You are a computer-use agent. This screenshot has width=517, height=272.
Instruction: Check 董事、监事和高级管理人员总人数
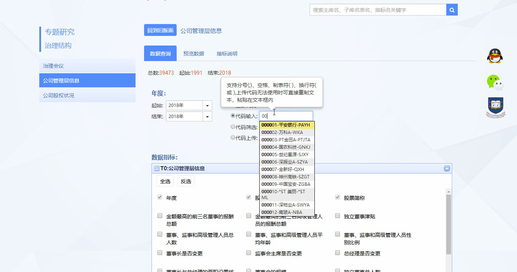click(160, 234)
